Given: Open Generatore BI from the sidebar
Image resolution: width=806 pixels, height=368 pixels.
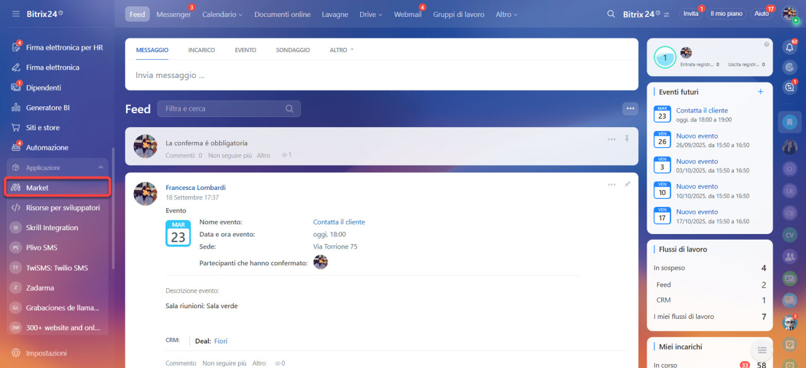Looking at the screenshot, I should (48, 108).
